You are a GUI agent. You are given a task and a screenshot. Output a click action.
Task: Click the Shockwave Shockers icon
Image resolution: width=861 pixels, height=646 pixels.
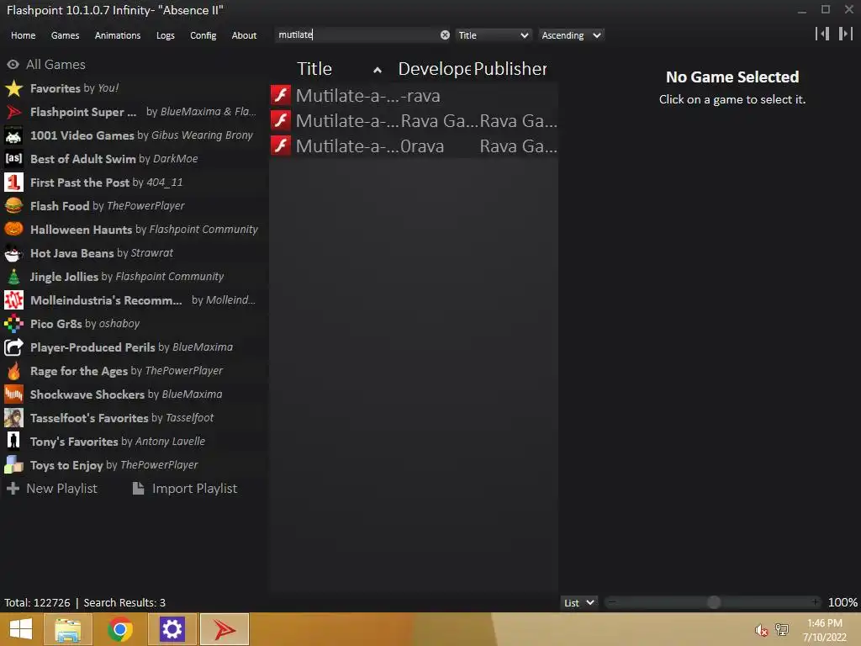13,394
